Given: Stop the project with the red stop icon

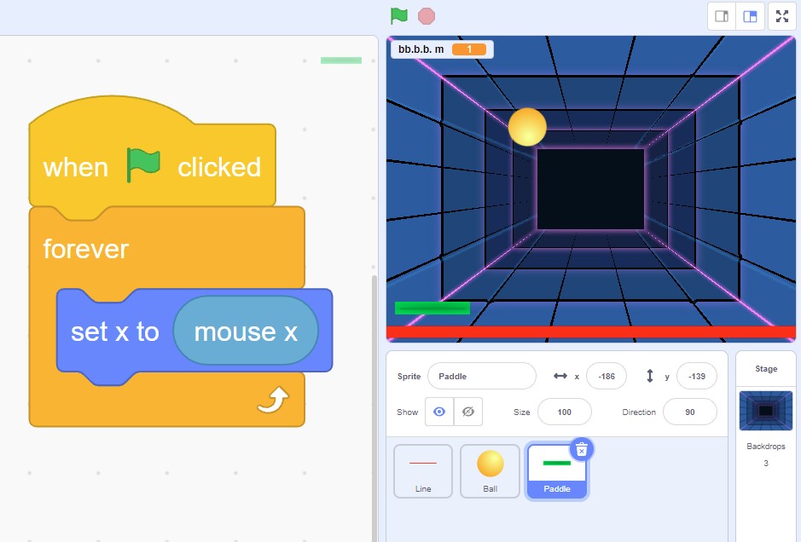Looking at the screenshot, I should 427,16.
